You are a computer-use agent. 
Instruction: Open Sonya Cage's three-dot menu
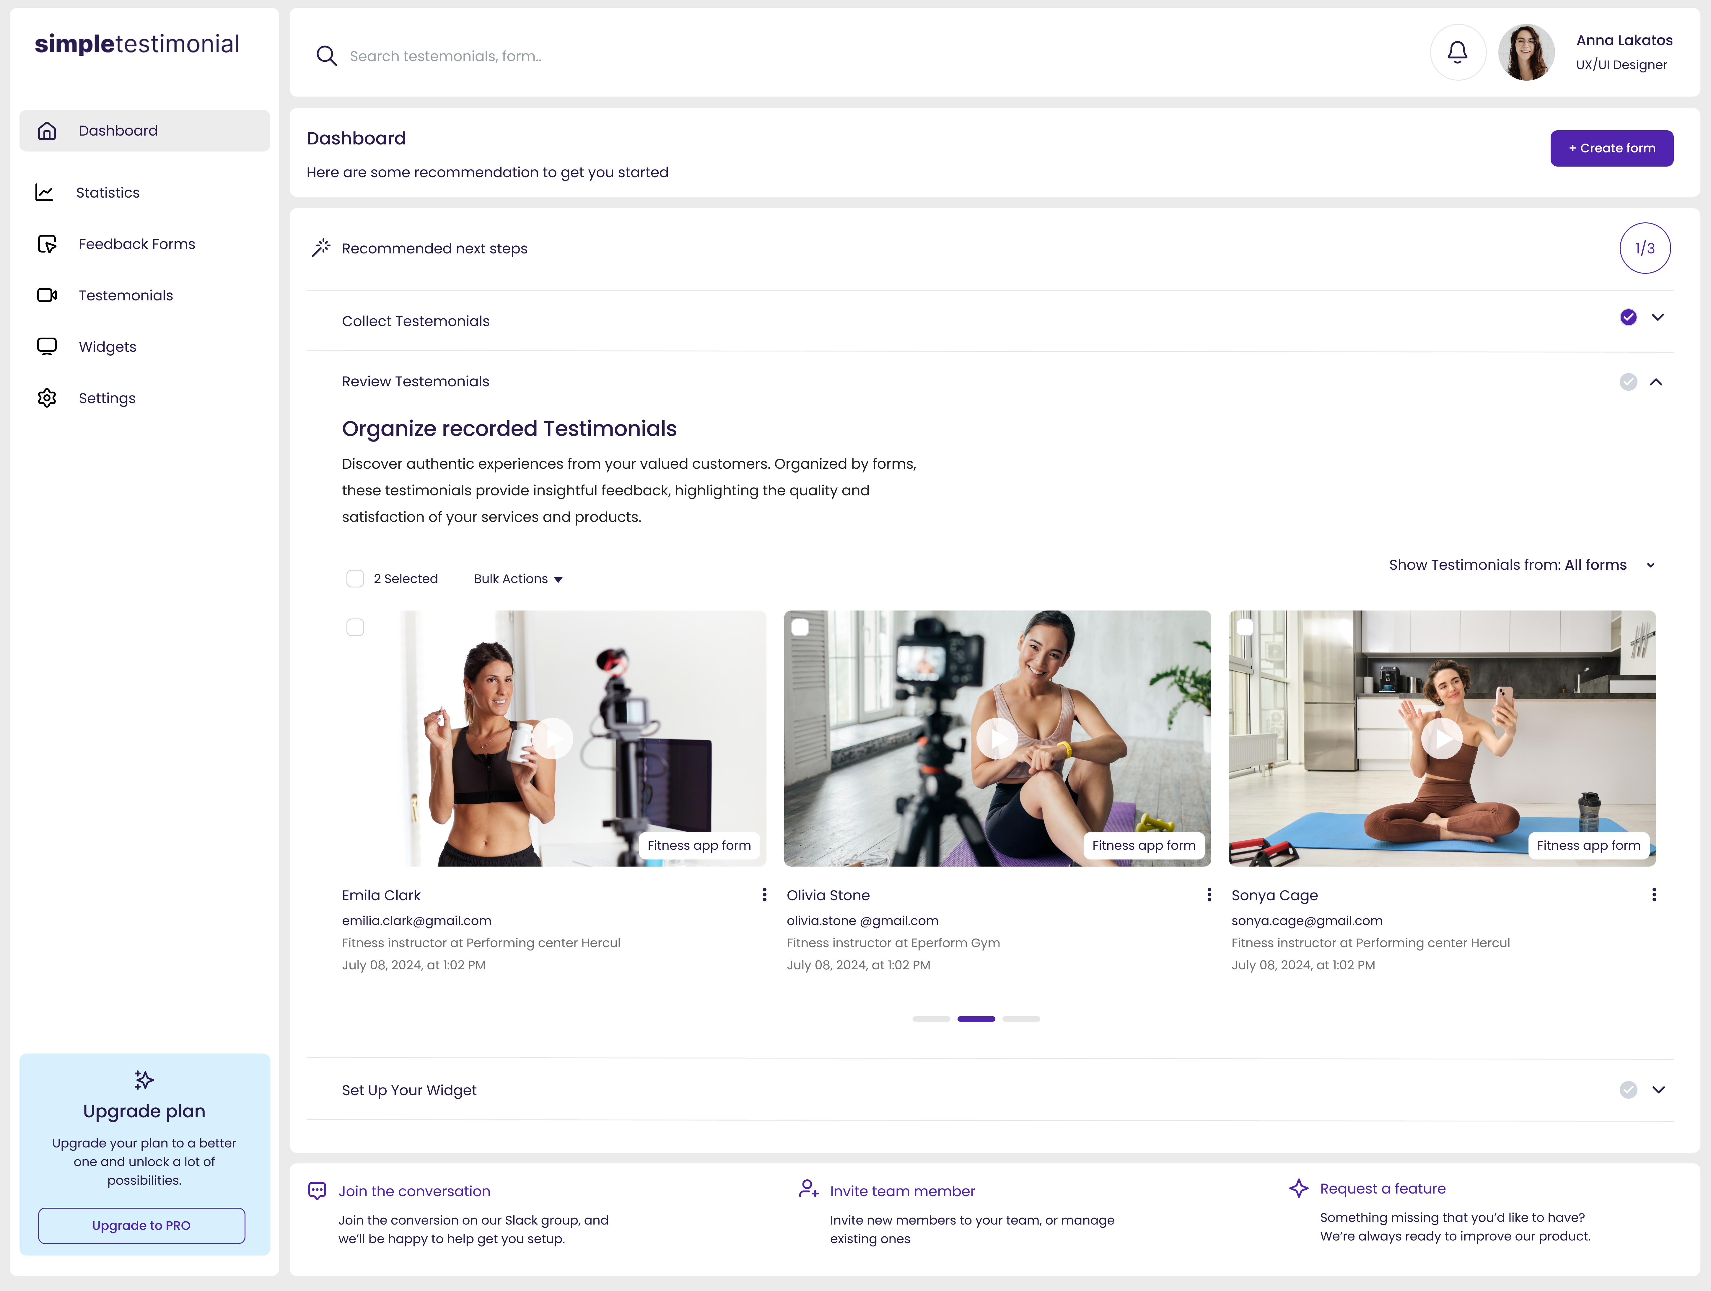1654,895
